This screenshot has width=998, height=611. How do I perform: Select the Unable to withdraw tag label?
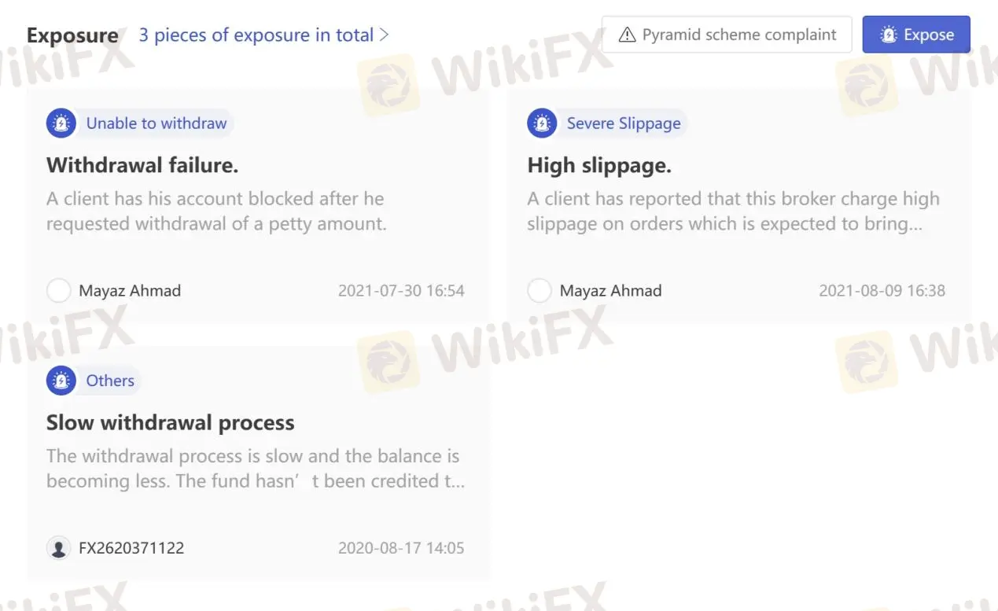tap(156, 123)
